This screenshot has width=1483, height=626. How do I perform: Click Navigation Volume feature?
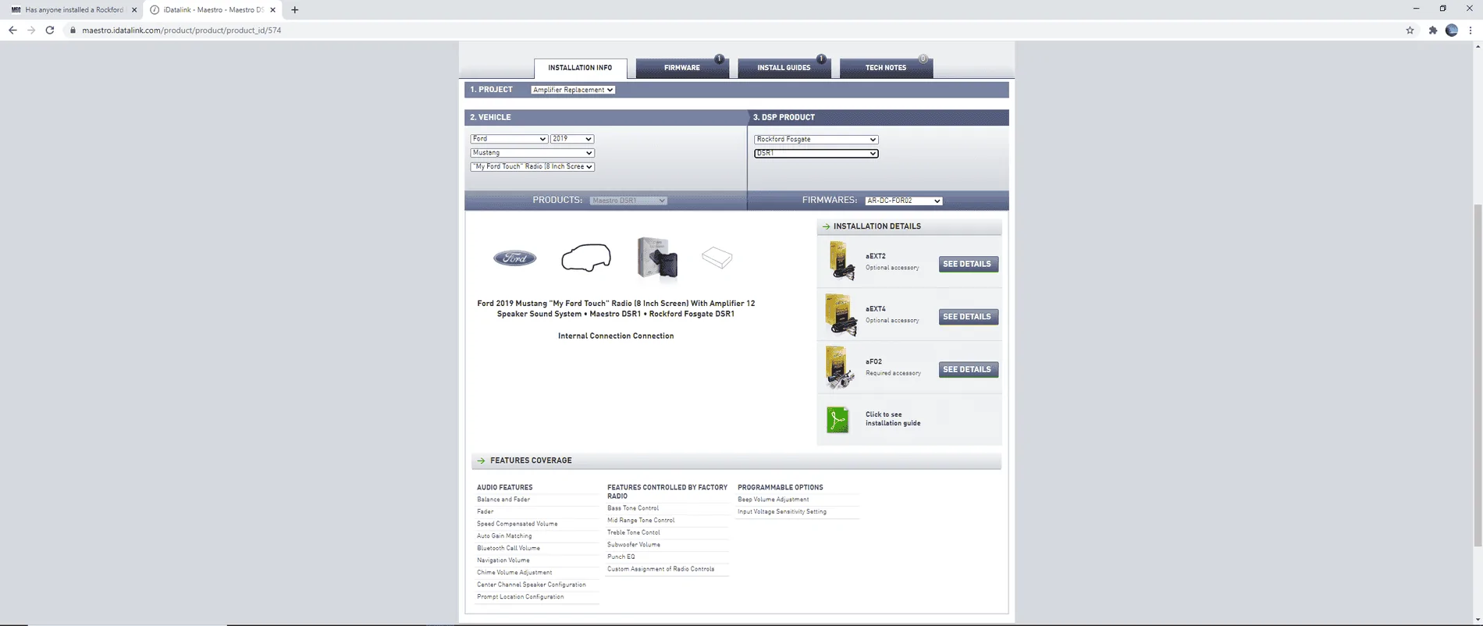pyautogui.click(x=503, y=560)
